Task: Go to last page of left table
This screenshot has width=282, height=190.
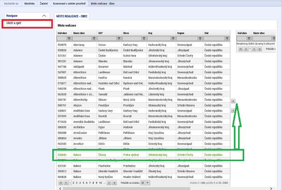Action: click(114, 183)
